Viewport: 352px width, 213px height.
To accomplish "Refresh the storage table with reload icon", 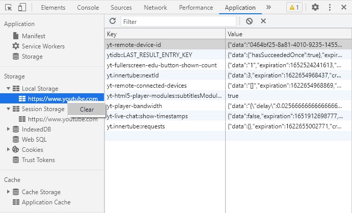I will pyautogui.click(x=113, y=21).
